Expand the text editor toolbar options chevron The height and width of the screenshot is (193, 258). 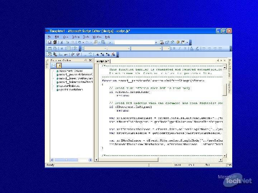[x=118, y=55]
